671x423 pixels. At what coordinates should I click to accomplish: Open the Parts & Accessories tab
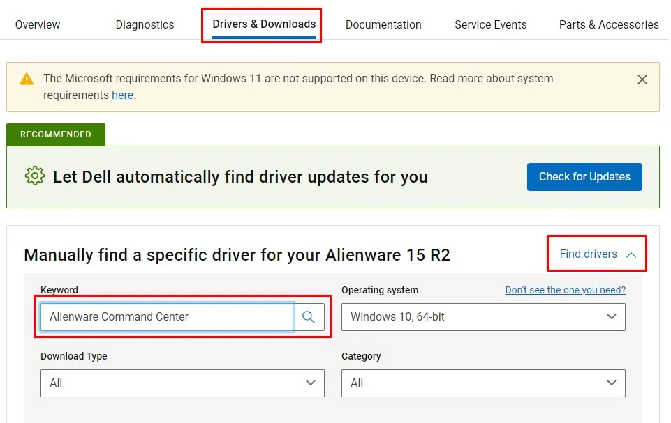click(x=609, y=25)
